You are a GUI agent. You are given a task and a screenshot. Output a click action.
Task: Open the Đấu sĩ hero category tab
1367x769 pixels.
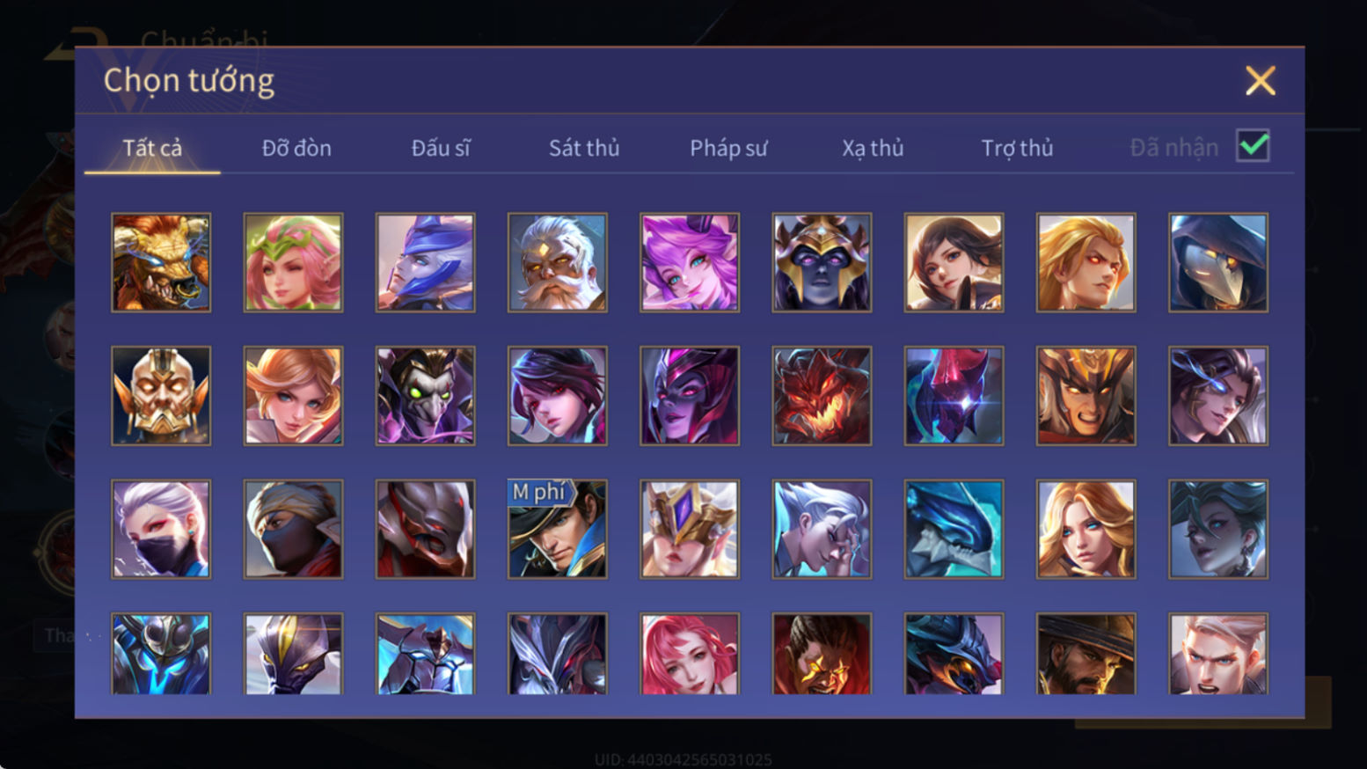[441, 148]
